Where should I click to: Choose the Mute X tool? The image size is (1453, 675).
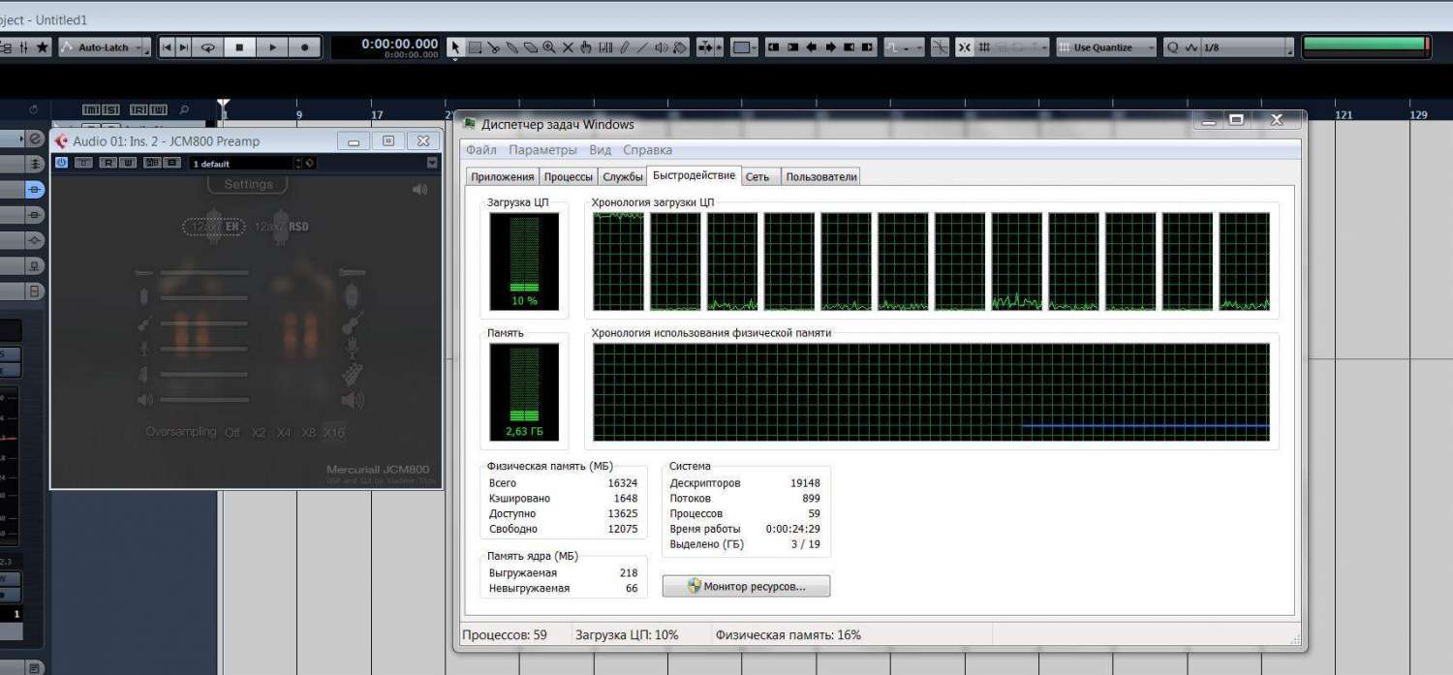[568, 46]
